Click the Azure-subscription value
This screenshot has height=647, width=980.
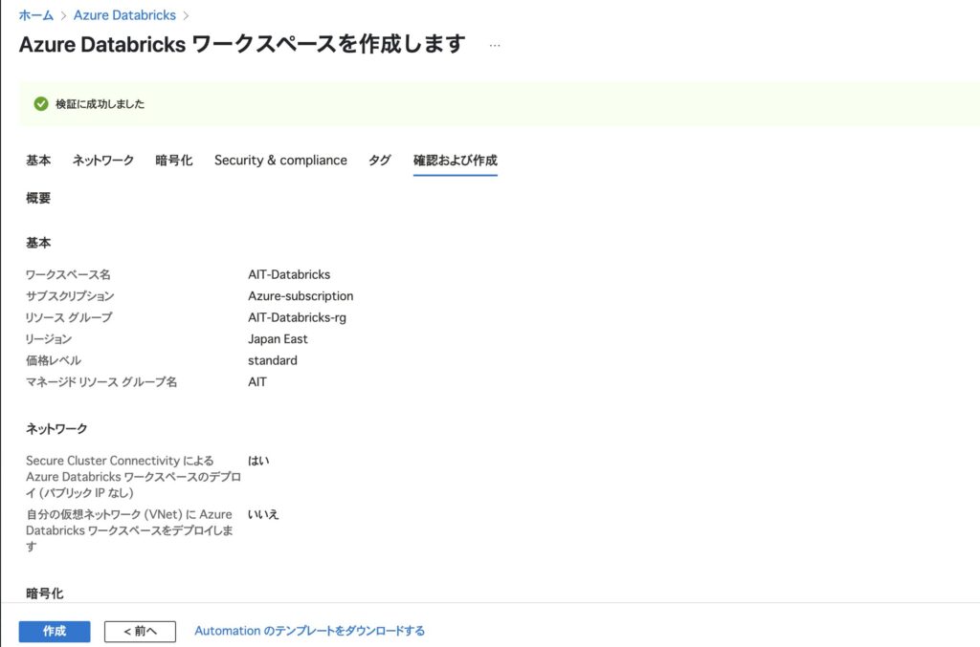click(301, 295)
